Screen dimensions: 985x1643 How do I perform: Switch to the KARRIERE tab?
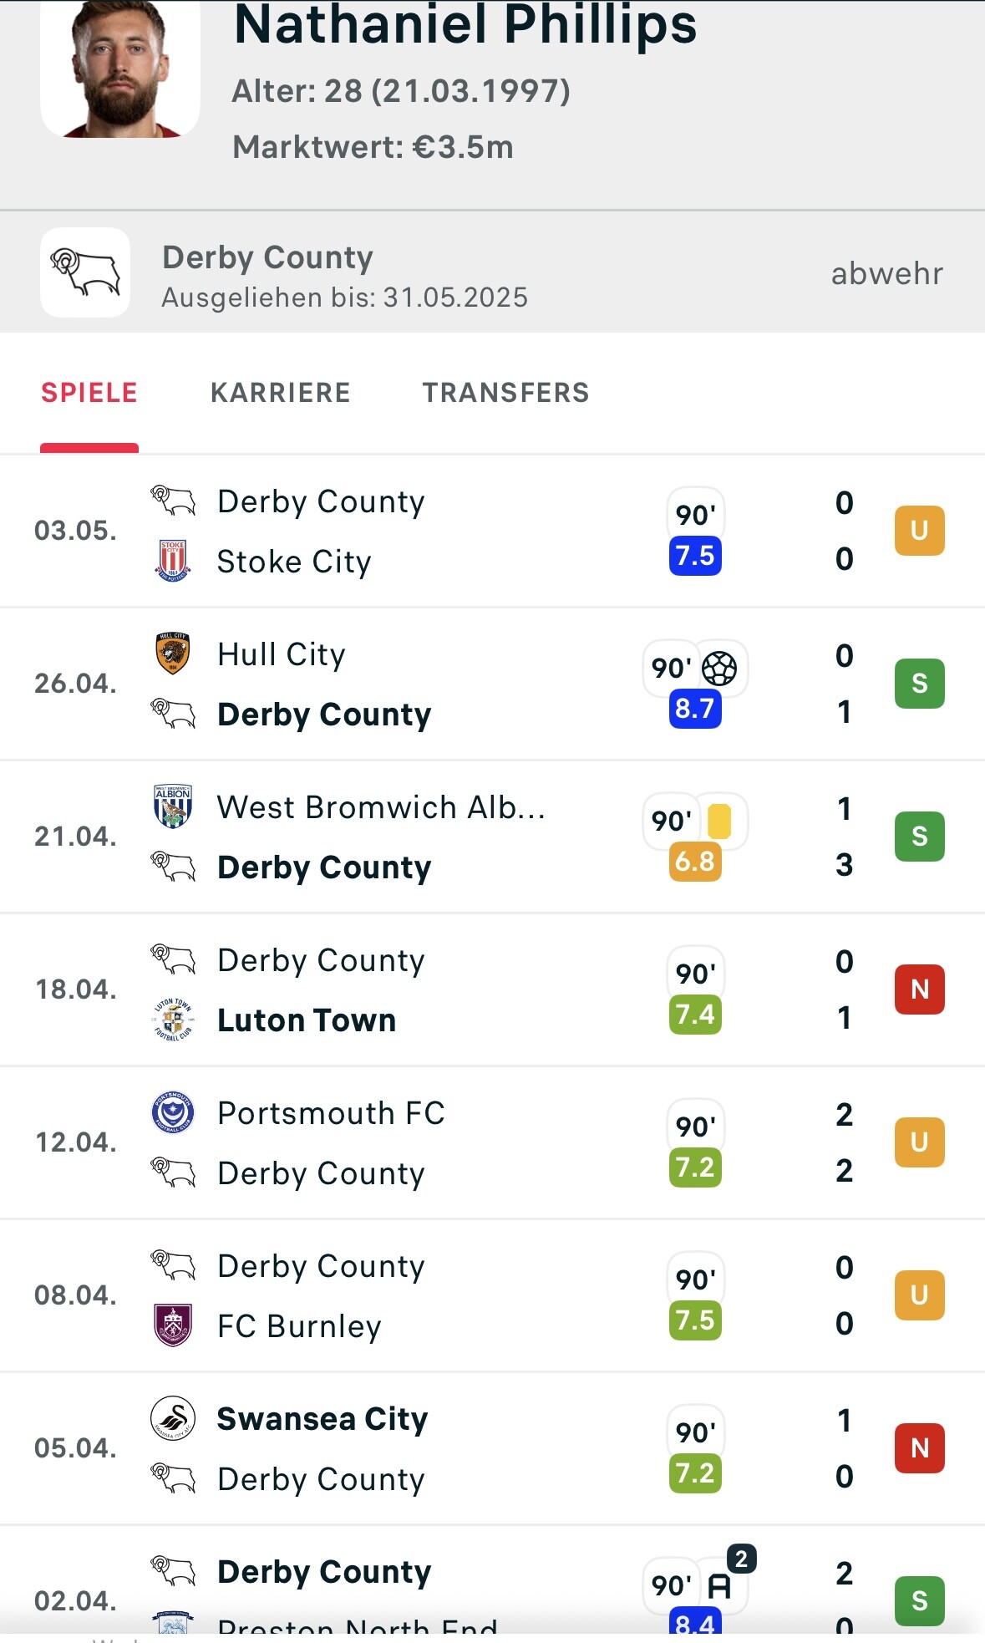tap(280, 393)
